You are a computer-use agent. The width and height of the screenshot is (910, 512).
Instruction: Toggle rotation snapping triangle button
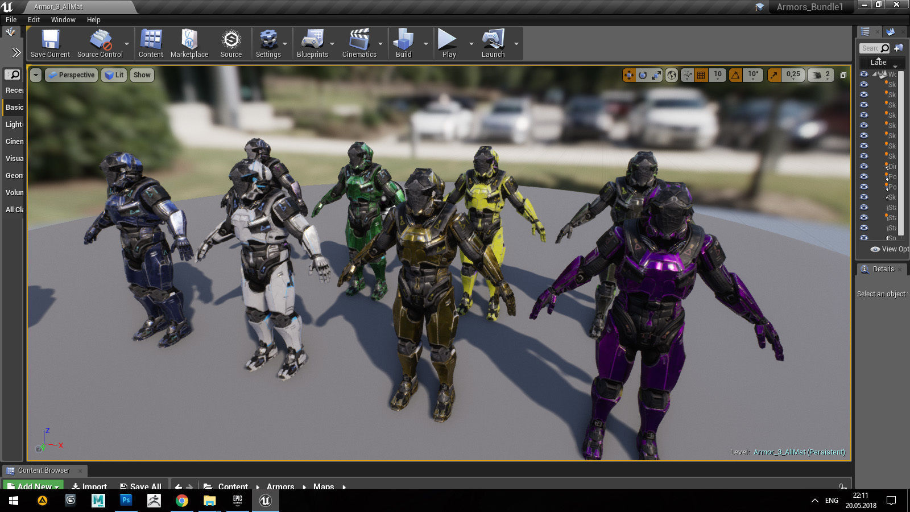pos(736,75)
